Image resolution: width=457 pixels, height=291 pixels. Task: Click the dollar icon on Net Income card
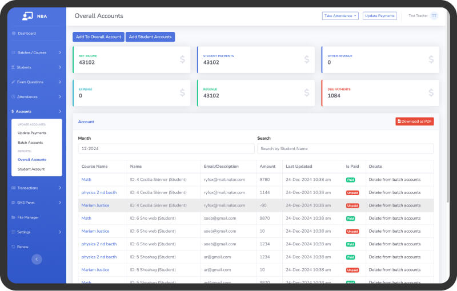(x=182, y=59)
